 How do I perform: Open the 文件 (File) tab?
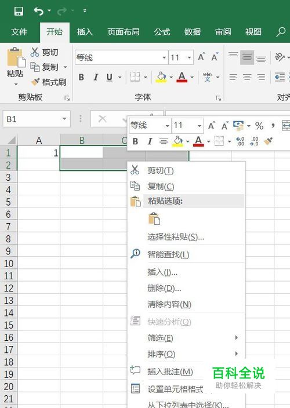[19, 32]
